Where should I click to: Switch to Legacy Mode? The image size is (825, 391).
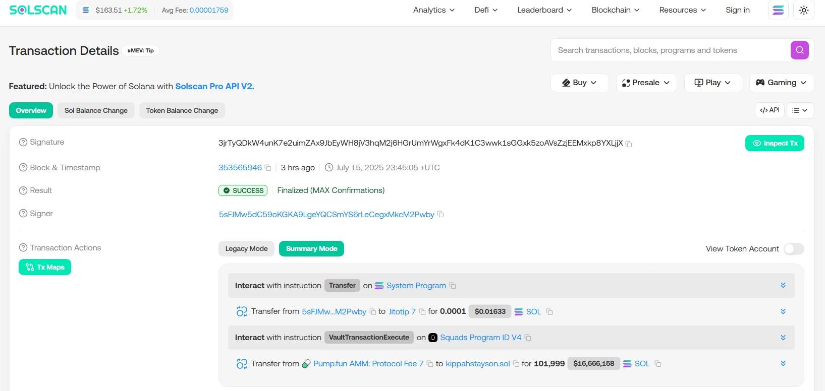[246, 249]
